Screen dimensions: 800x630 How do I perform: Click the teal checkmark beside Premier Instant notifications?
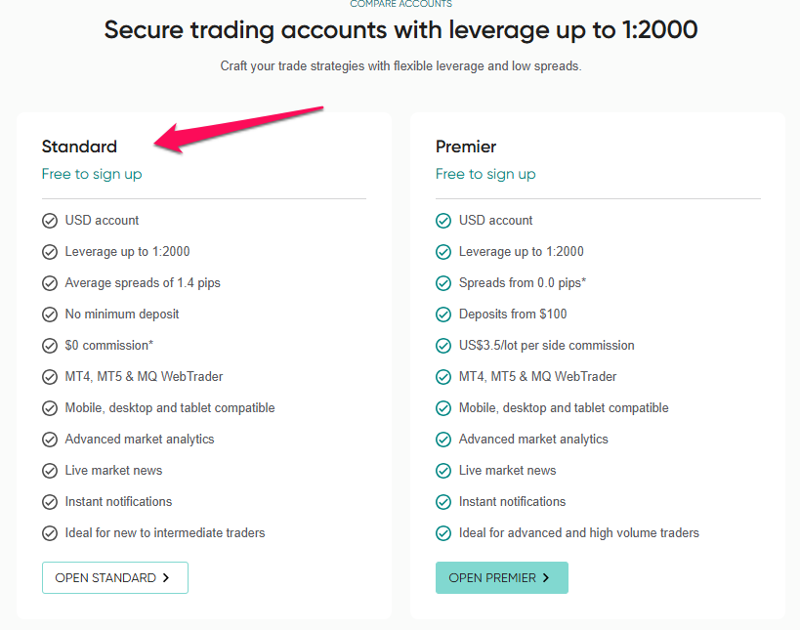443,502
